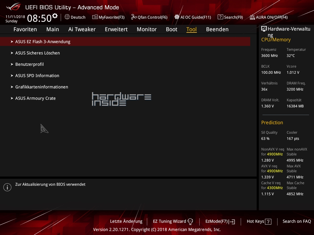Viewport: 314px width, 235px height.
Task: Expand the Benutzerprofil submenu
Action: point(29,64)
